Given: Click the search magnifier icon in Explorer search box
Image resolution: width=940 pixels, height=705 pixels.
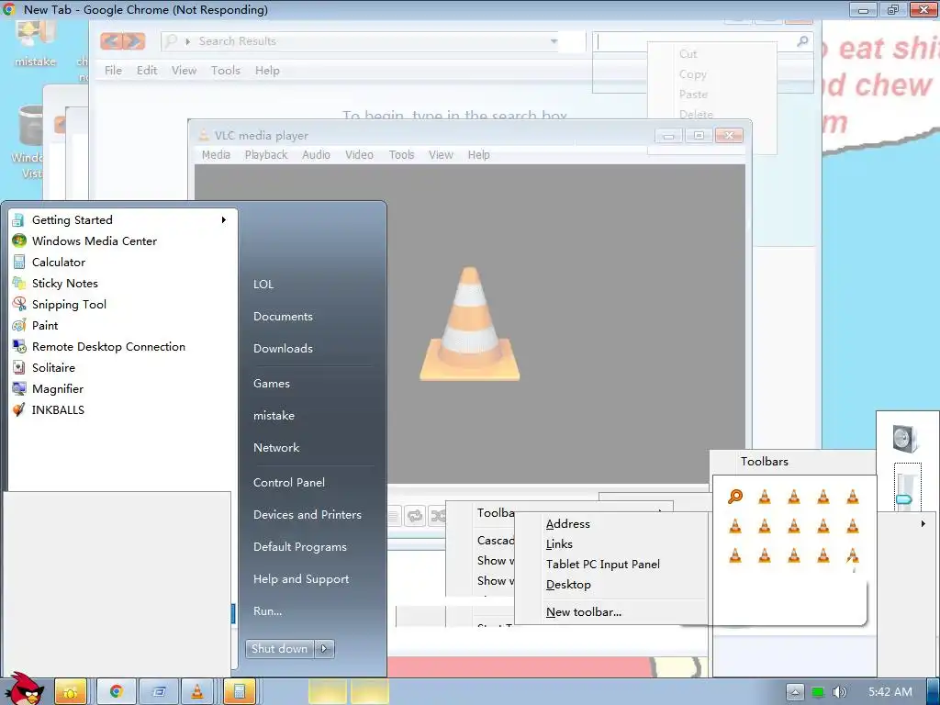Looking at the screenshot, I should [802, 41].
